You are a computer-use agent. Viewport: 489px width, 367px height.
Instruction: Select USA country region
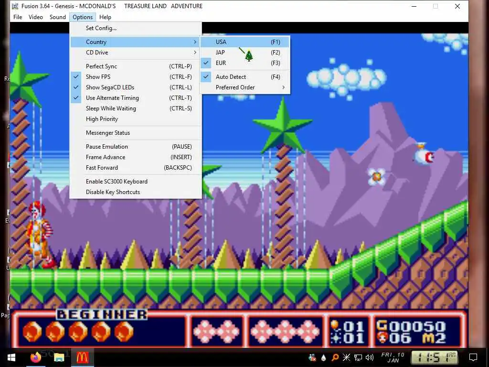click(x=245, y=42)
